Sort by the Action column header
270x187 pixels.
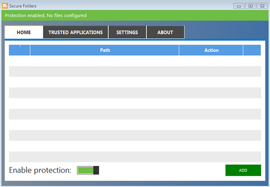click(x=211, y=50)
